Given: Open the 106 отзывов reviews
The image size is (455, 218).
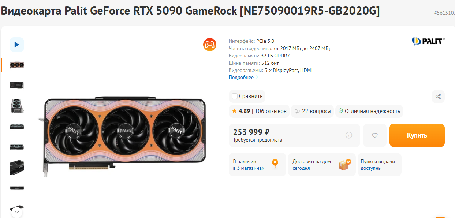Looking at the screenshot, I should pyautogui.click(x=270, y=111).
